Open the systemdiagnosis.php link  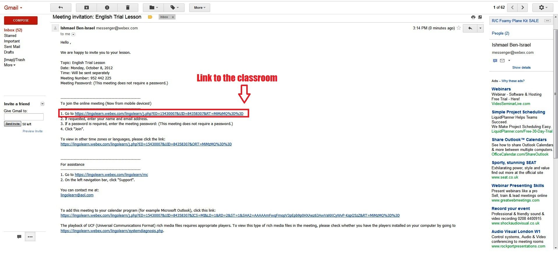point(112,231)
